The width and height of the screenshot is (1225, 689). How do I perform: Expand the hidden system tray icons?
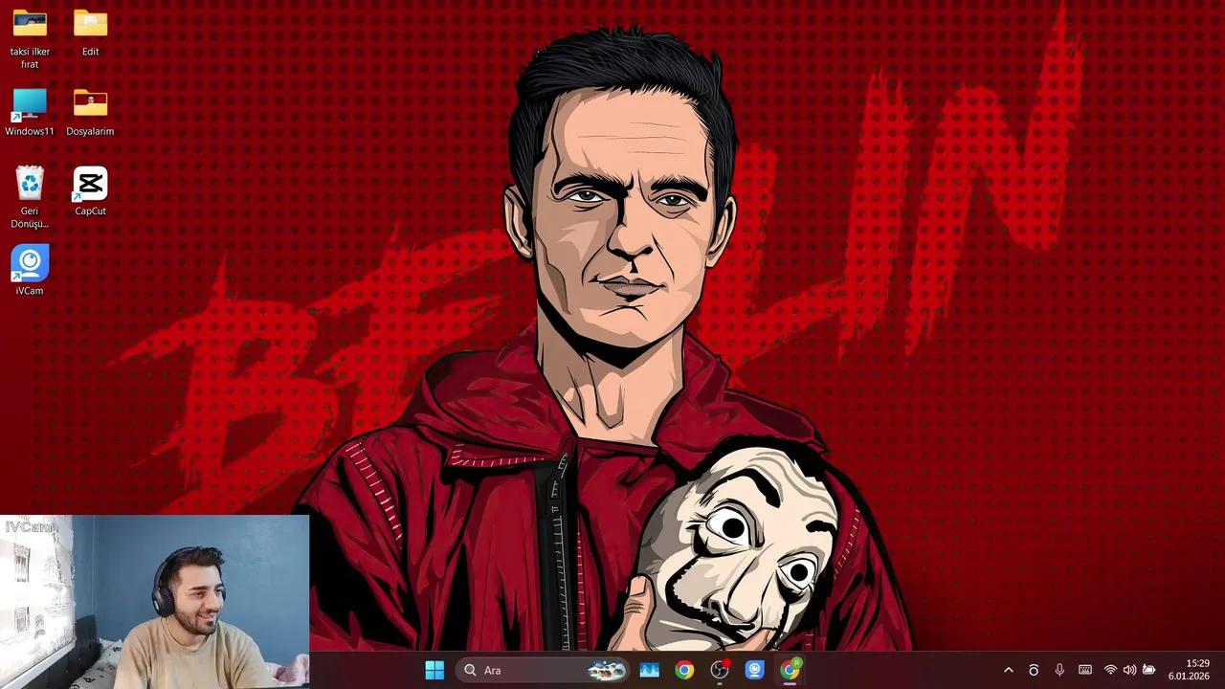(1008, 670)
